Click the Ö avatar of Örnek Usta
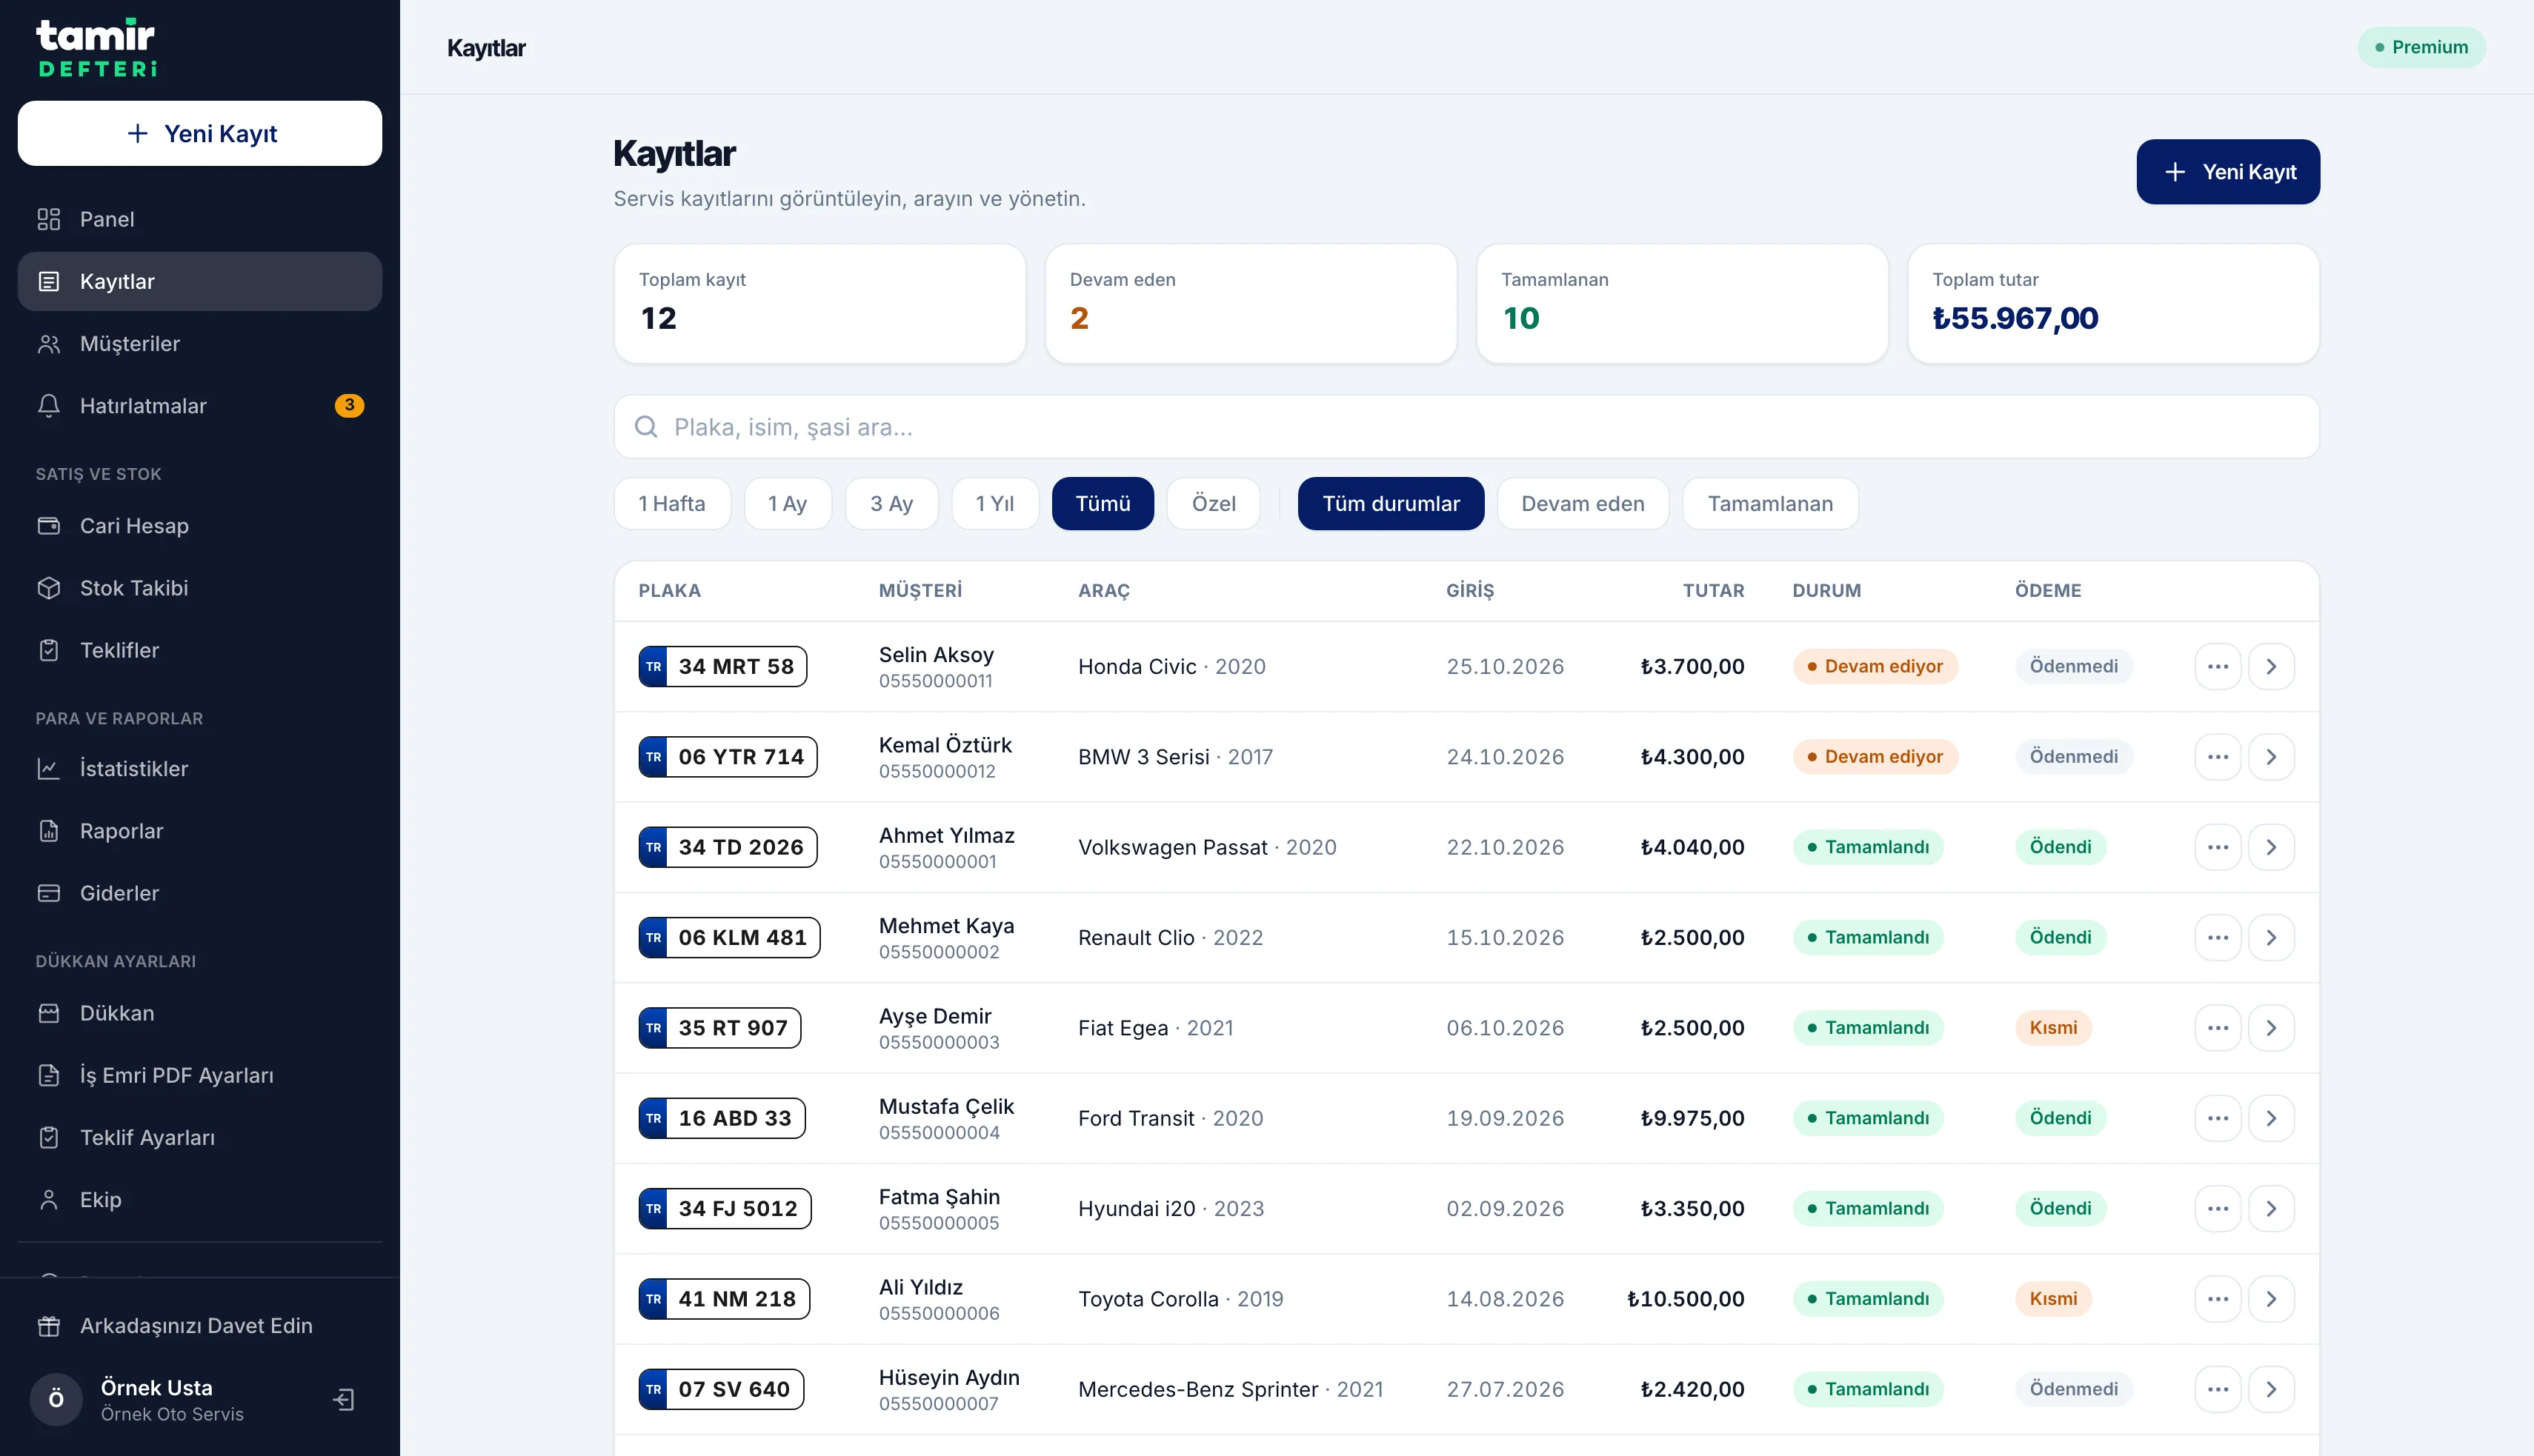This screenshot has width=2534, height=1456. pyautogui.click(x=56, y=1399)
